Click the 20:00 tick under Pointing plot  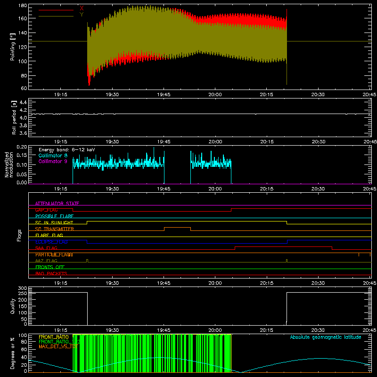[215, 95]
